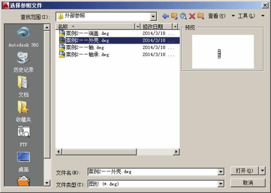Expand the 文件类型 dropdown list
Image resolution: width=271 pixels, height=193 pixels.
221,183
